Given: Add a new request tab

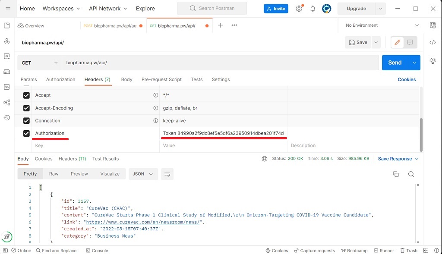Looking at the screenshot, I should (221, 25).
